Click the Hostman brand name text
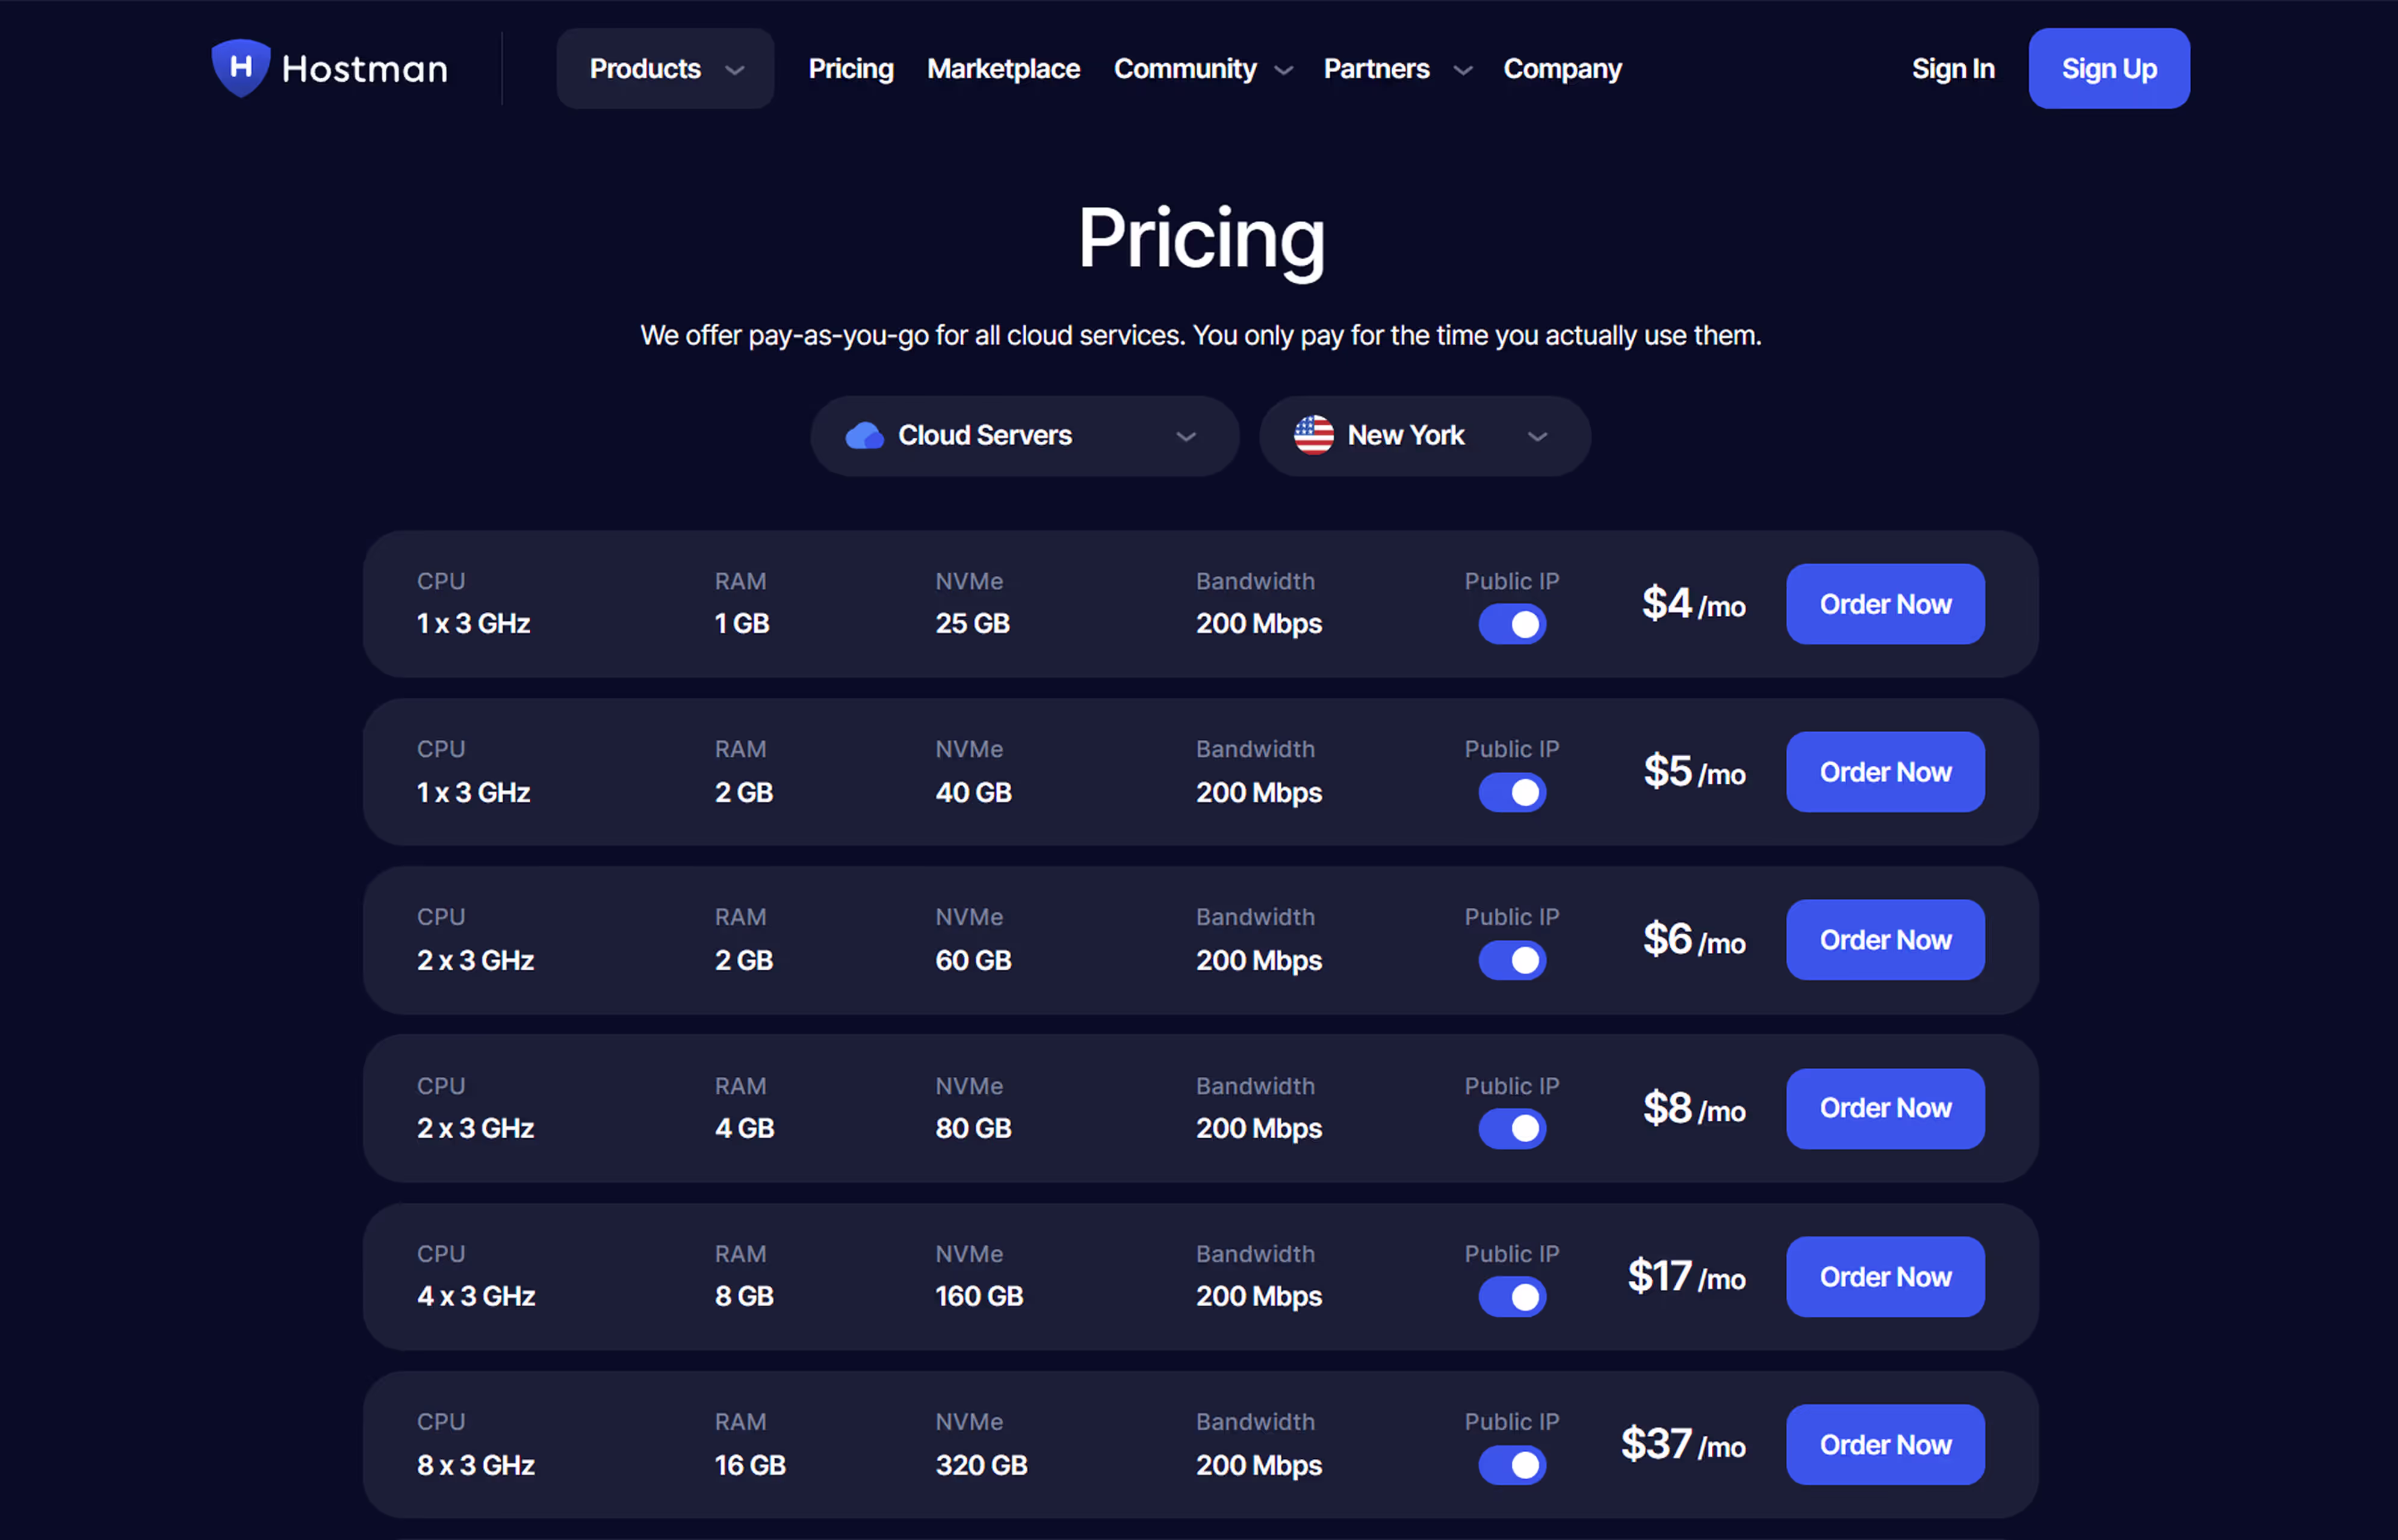Viewport: 2398px width, 1540px height. point(364,69)
